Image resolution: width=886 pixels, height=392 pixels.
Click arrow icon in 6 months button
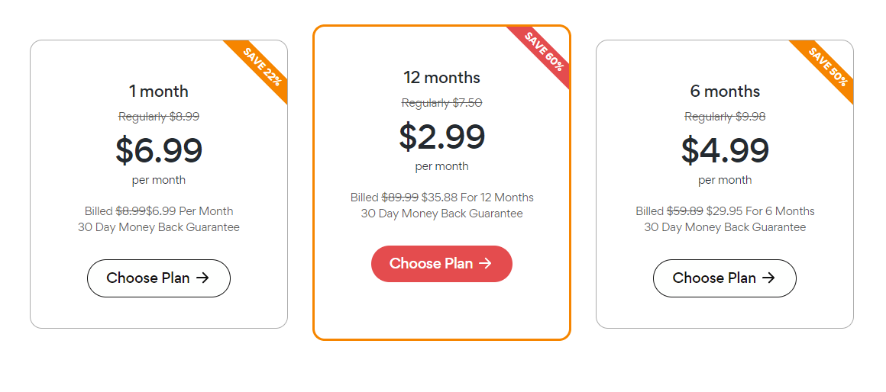pyautogui.click(x=768, y=278)
